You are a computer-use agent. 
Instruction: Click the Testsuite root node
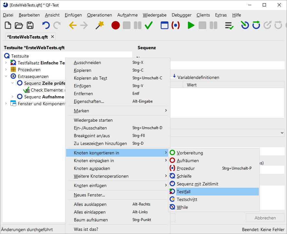(x=20, y=56)
